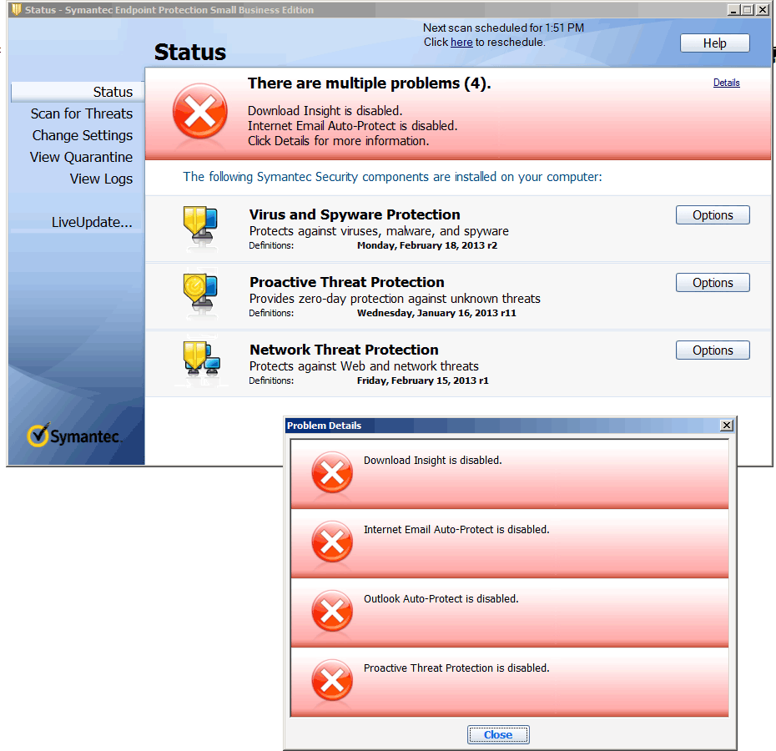Minimize the Symantec Status window

(734, 9)
